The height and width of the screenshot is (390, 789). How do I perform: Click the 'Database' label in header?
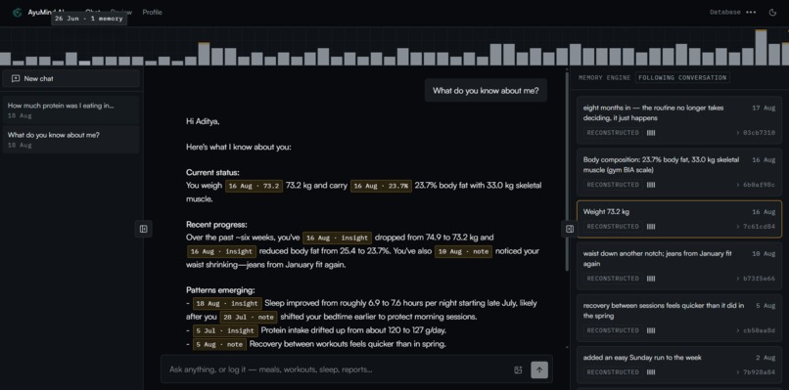click(724, 12)
